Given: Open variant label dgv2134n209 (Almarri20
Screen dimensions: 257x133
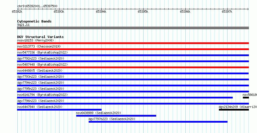Looking at the screenshot, I should click(x=238, y=107).
